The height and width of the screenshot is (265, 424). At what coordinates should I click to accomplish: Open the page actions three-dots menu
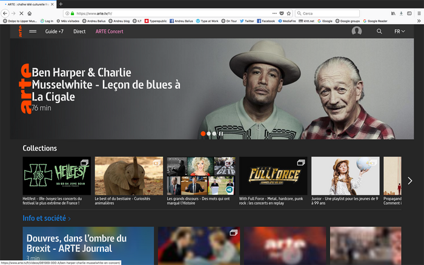coord(274,13)
